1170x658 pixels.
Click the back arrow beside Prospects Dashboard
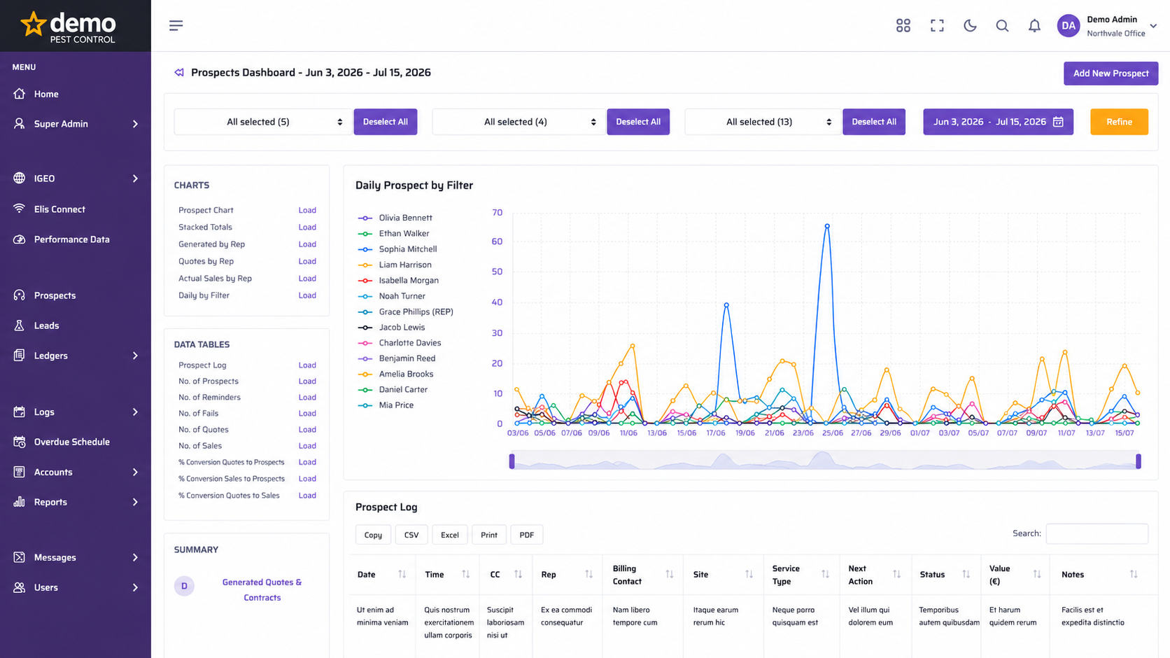point(179,72)
